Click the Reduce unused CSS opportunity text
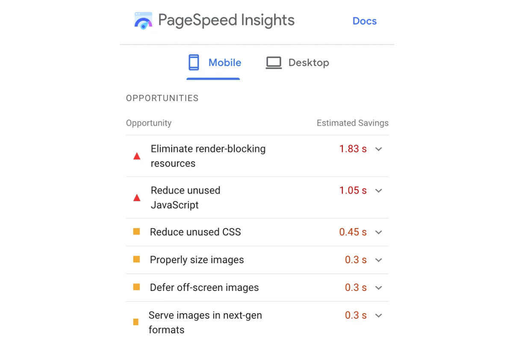This screenshot has width=513, height=359. click(x=195, y=232)
